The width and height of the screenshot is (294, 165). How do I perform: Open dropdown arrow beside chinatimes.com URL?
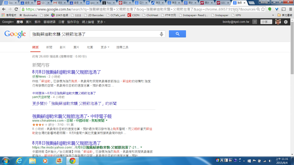click(107, 120)
